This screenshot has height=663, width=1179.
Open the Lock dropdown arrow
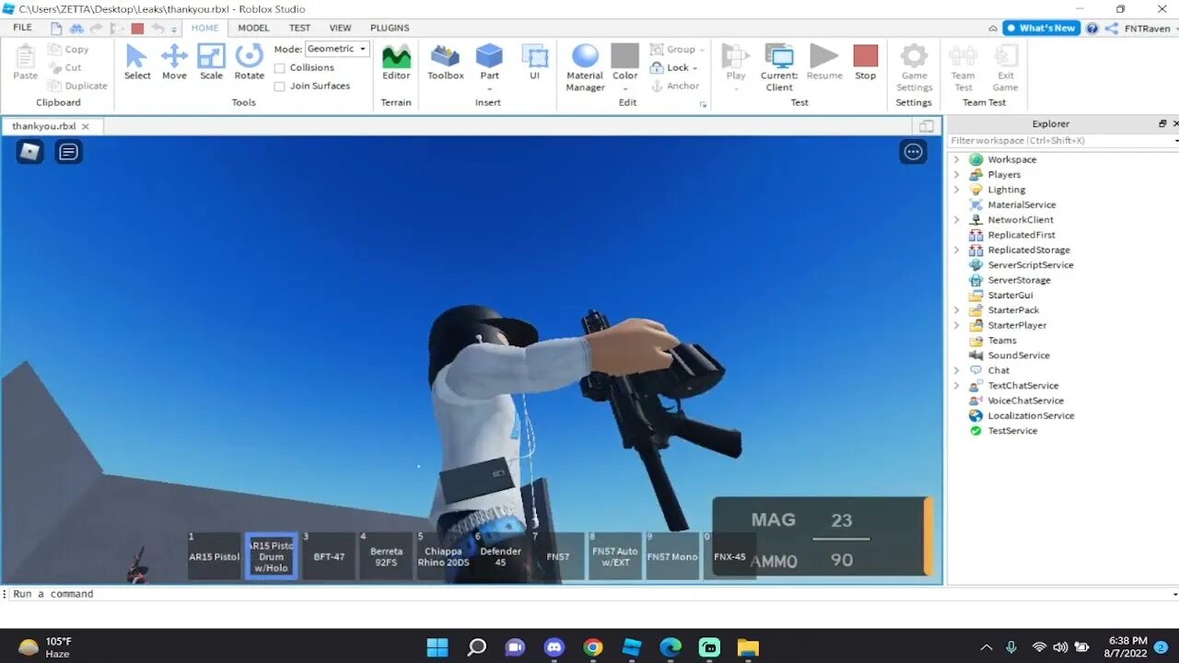pos(695,68)
